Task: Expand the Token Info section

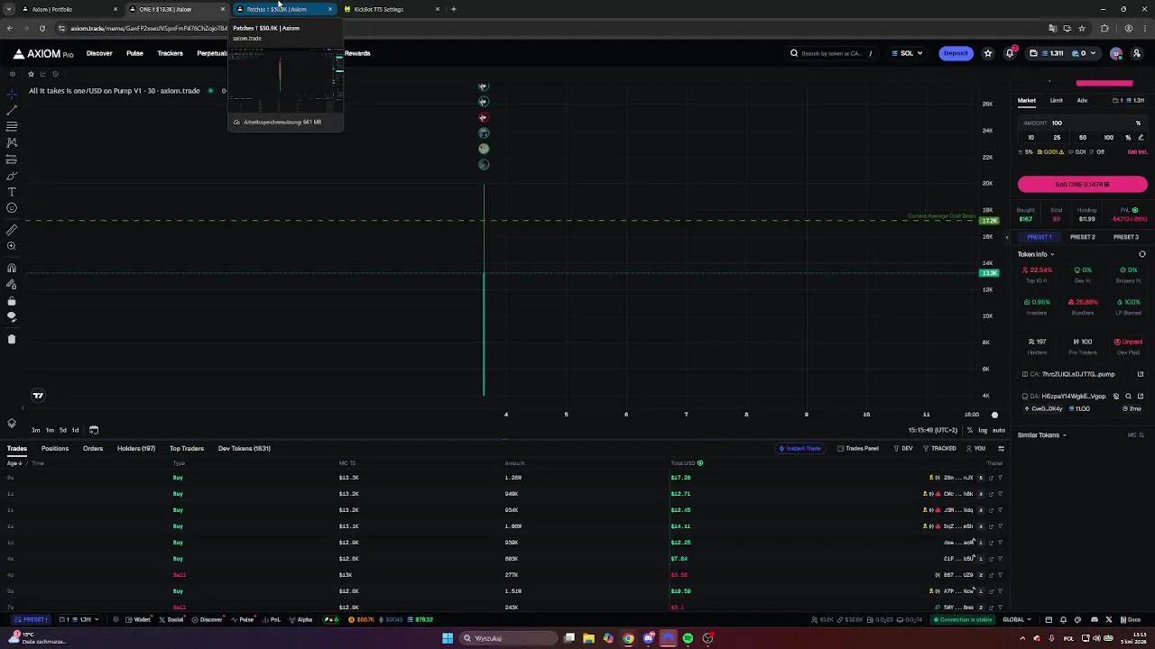Action: (1036, 254)
